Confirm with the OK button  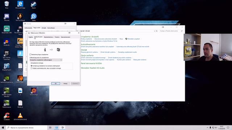55,83
